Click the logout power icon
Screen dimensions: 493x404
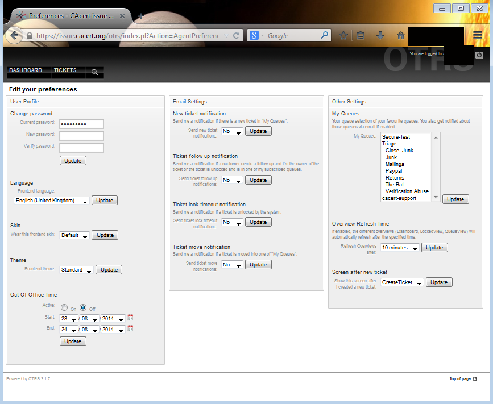pos(479,55)
